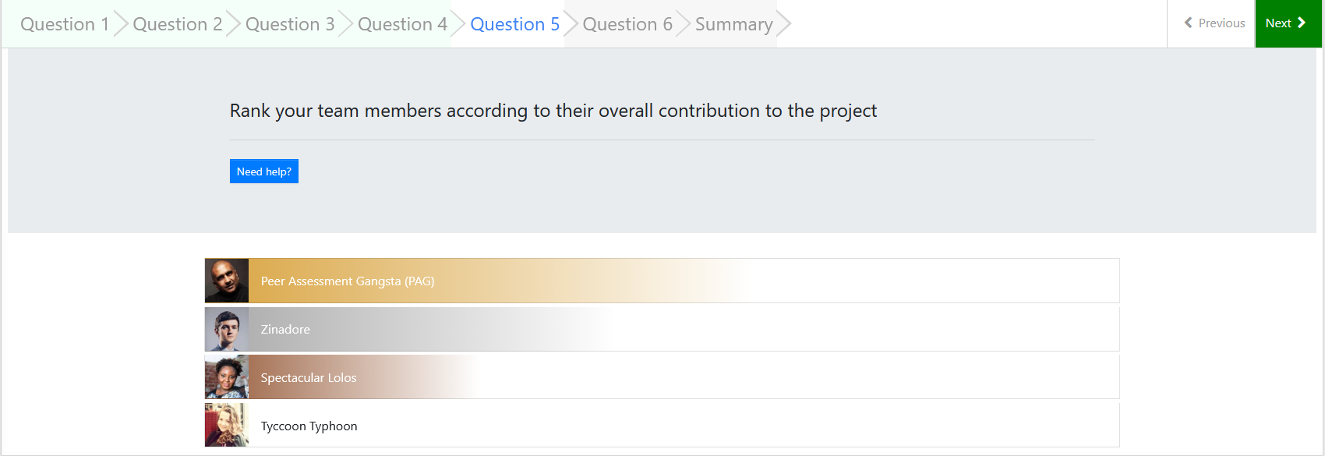The image size is (1325, 456).
Task: Open the Summary step
Action: (x=733, y=24)
